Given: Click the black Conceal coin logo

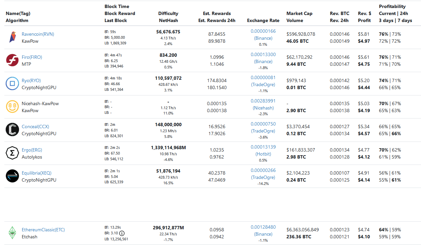Looking at the screenshot, I should click(x=12, y=130).
